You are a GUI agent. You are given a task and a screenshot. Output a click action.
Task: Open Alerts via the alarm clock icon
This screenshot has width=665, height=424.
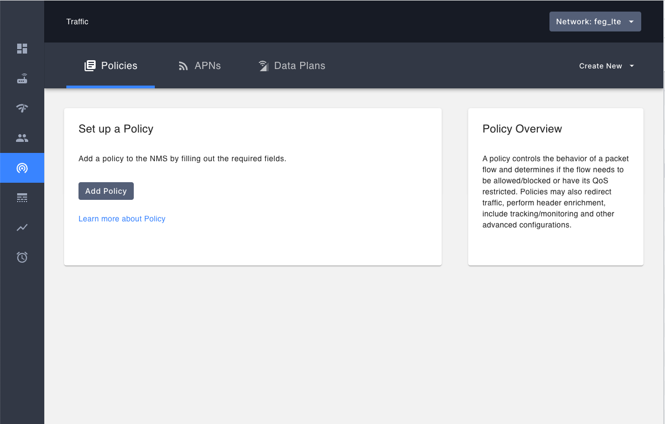[22, 257]
